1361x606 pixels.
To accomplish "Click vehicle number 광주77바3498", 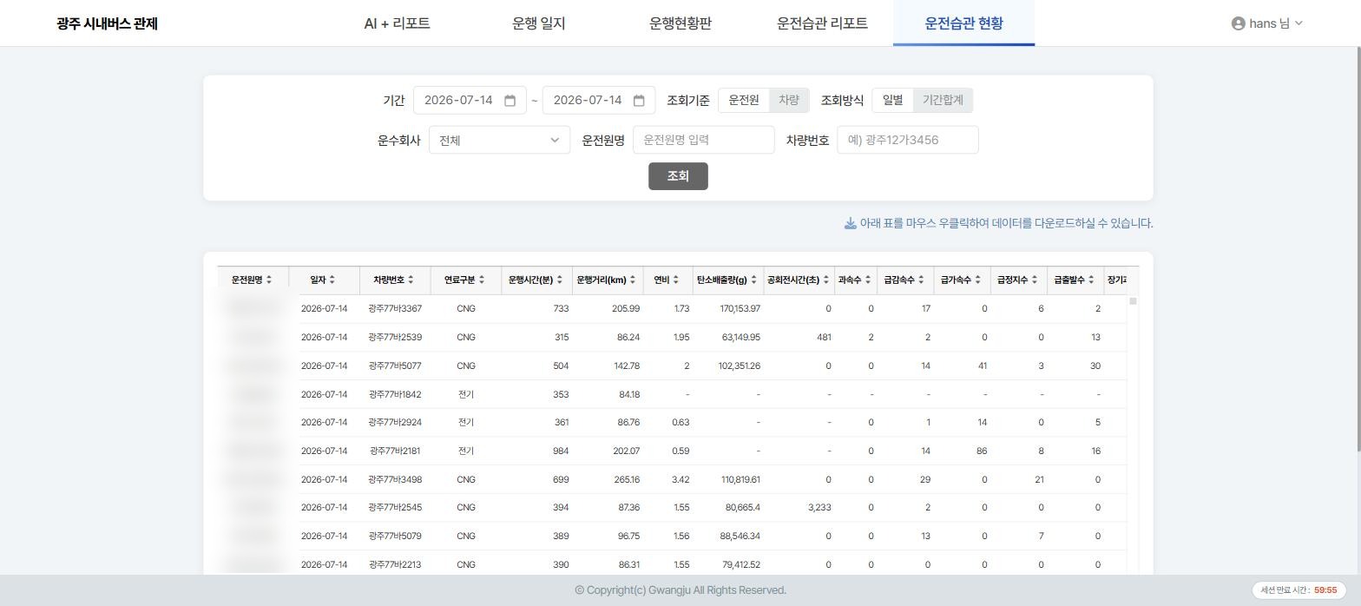I will coord(395,480).
